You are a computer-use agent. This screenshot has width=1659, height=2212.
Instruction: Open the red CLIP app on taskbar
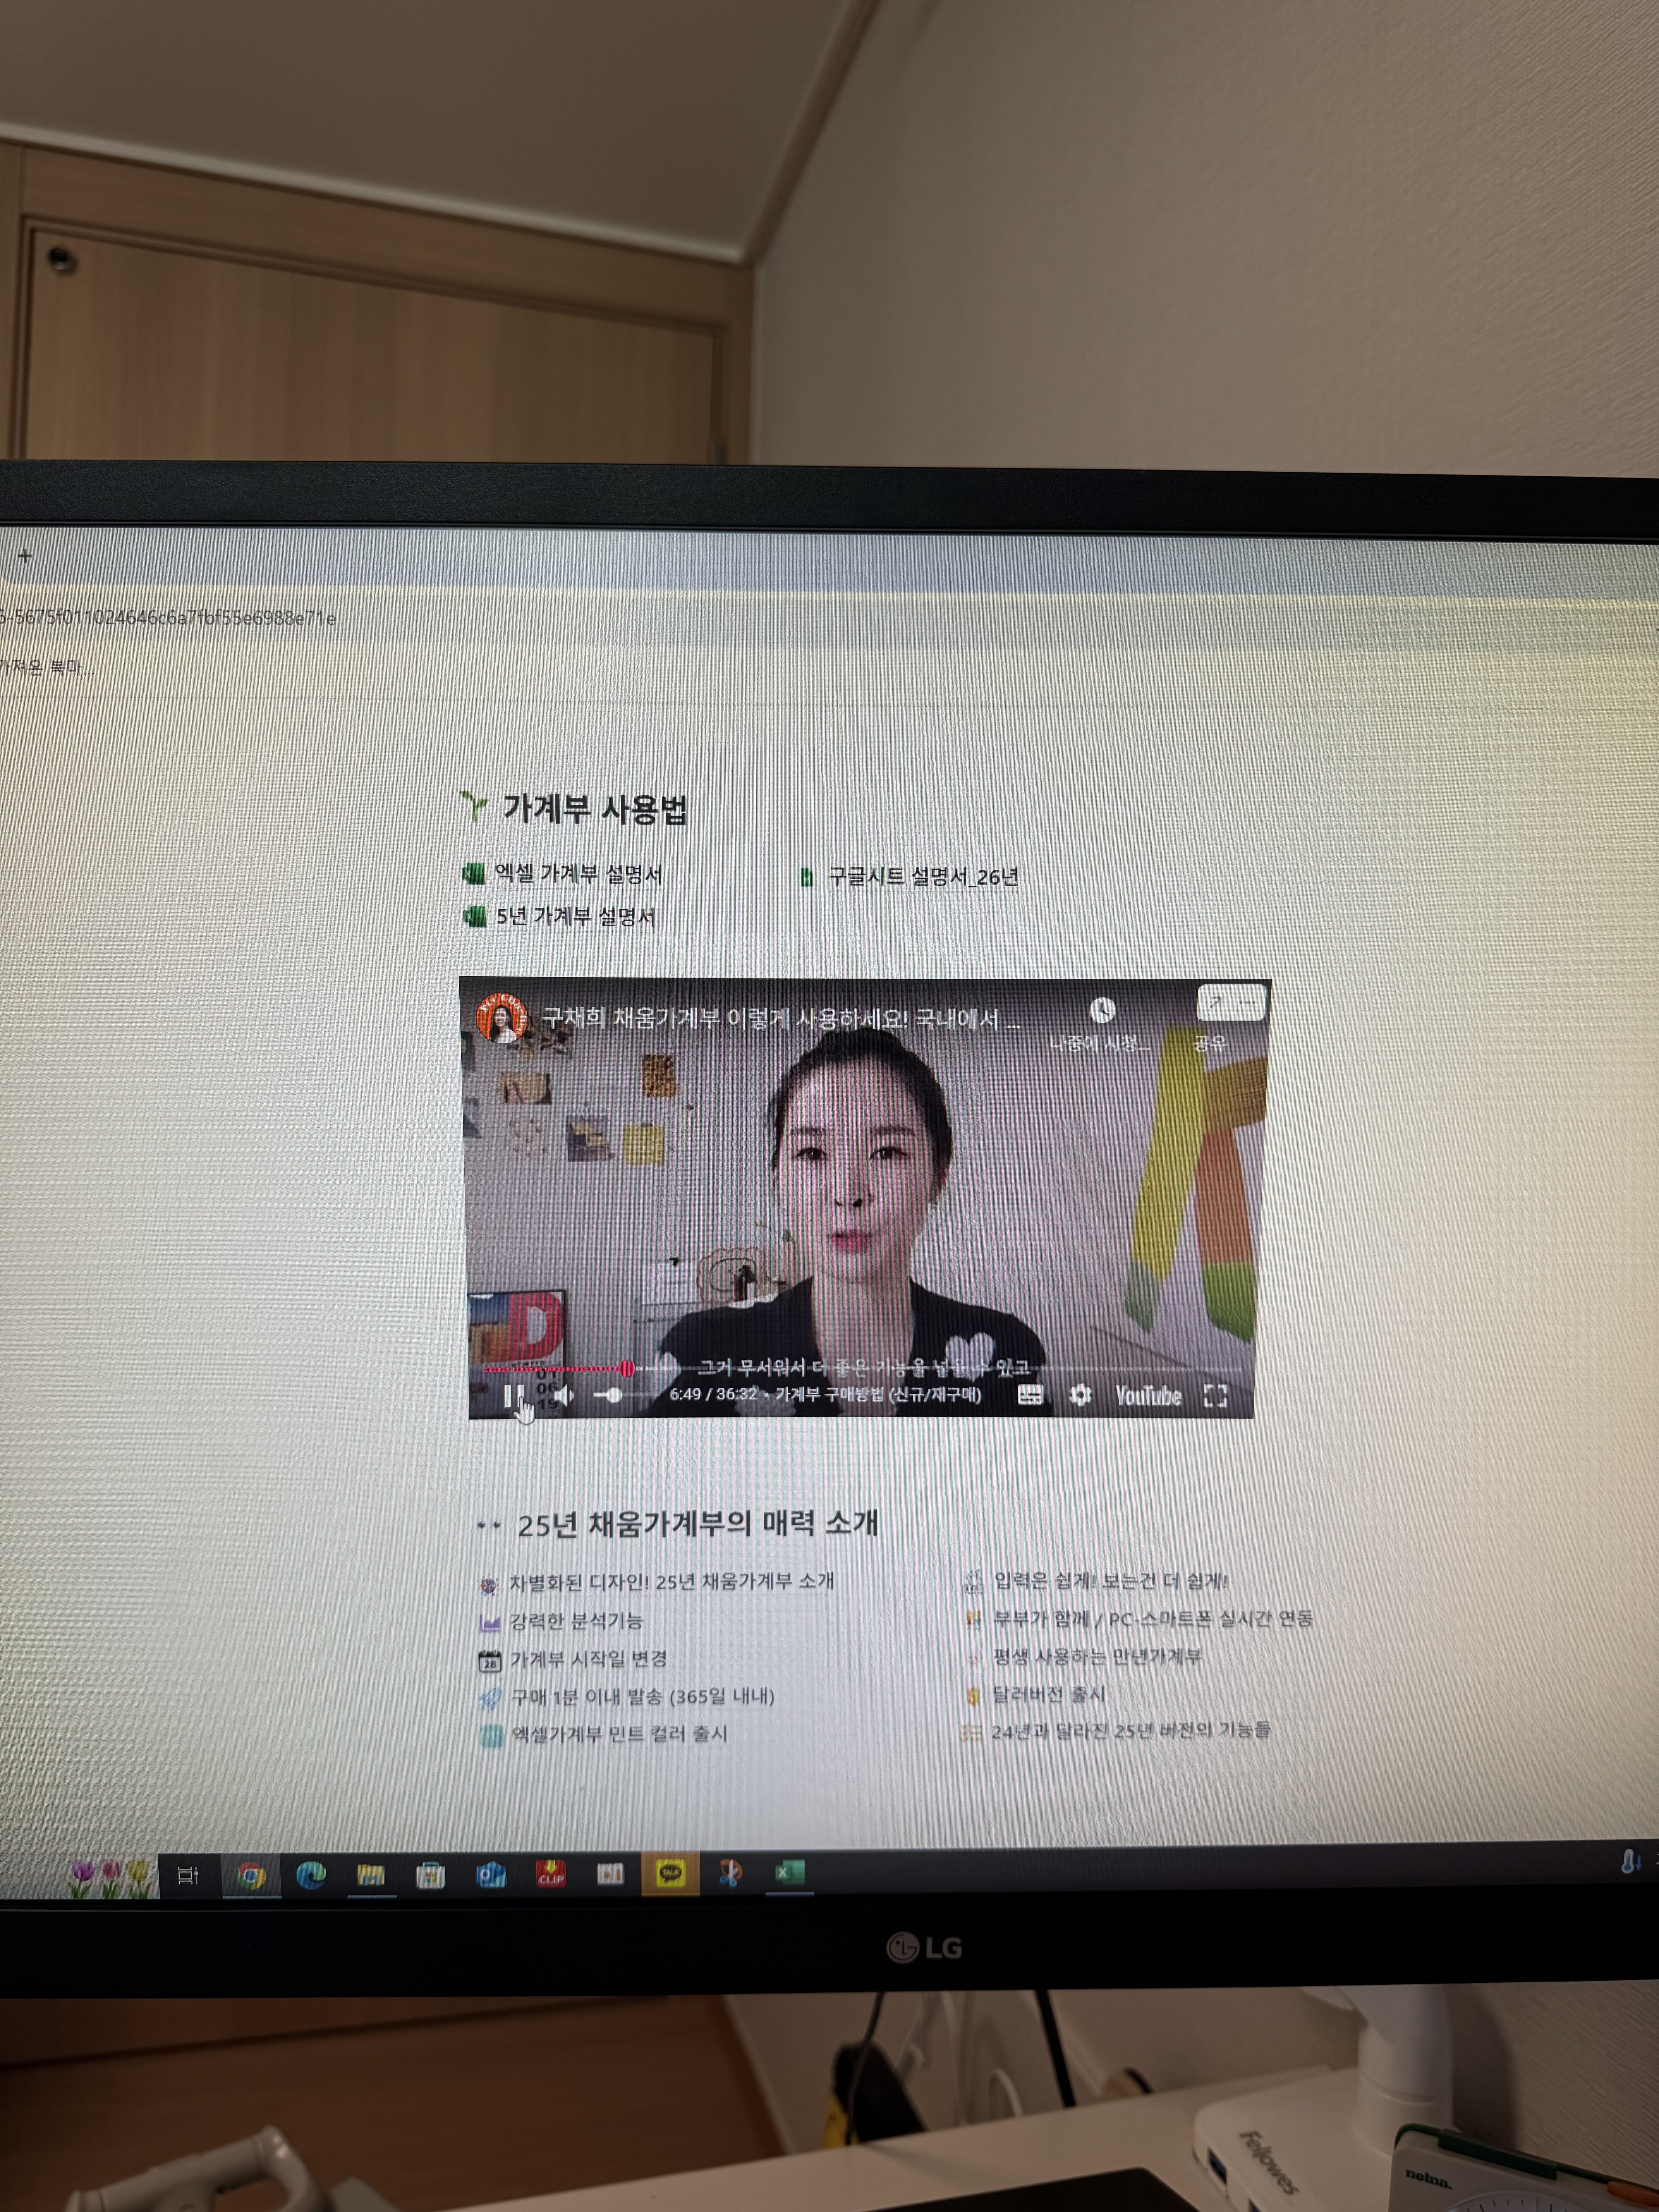point(551,1874)
